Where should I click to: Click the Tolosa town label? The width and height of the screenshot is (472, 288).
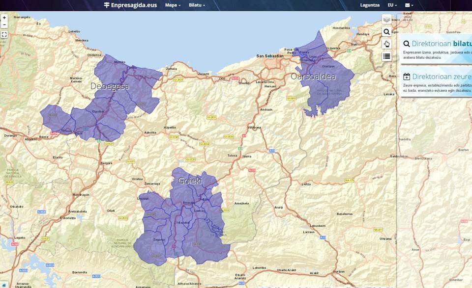pyautogui.click(x=232, y=156)
